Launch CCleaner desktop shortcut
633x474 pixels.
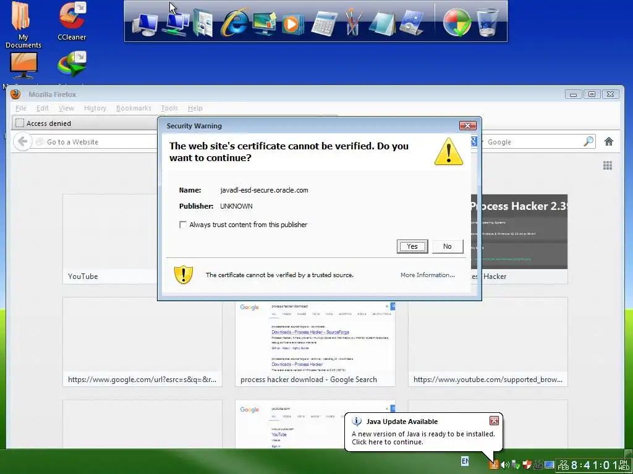point(72,21)
